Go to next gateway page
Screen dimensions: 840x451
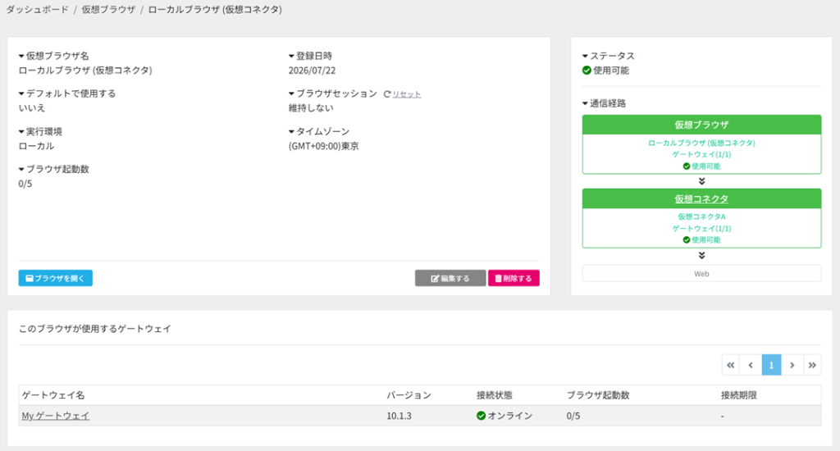pyautogui.click(x=792, y=365)
